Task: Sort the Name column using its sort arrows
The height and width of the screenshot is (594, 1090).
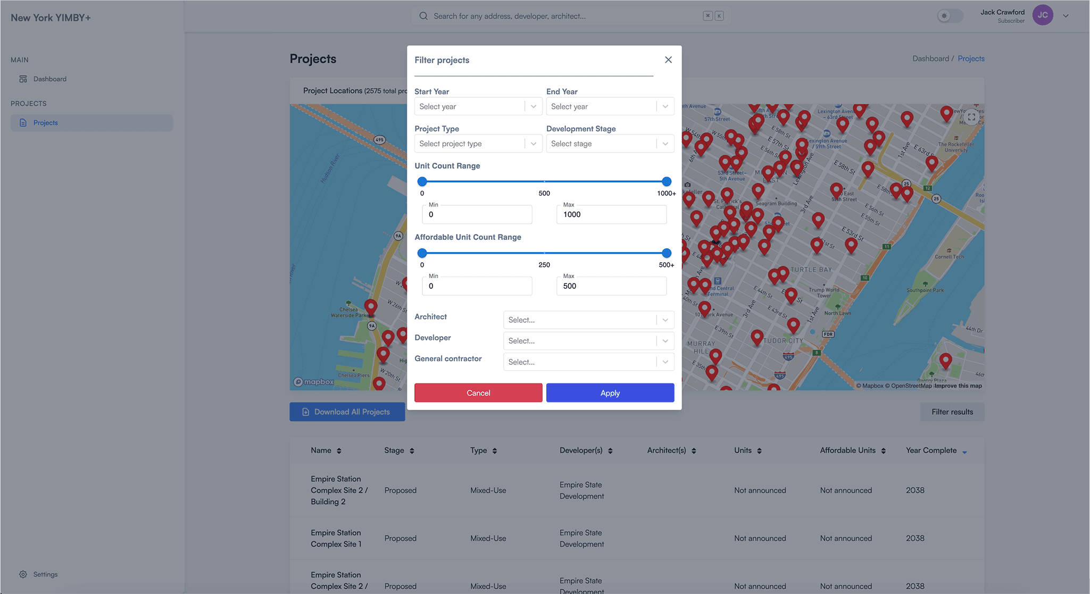Action: [338, 450]
